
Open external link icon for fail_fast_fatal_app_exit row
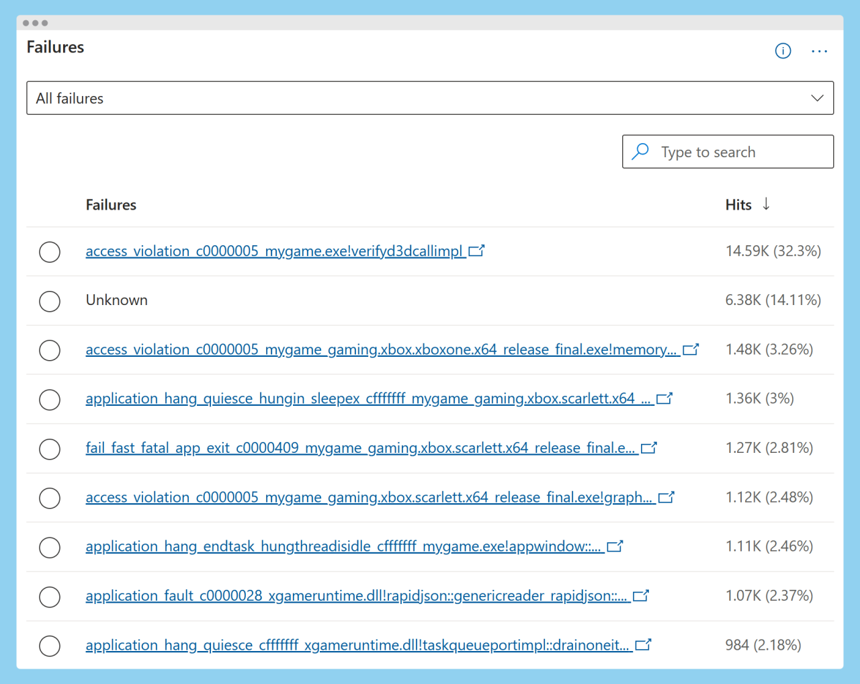click(x=649, y=448)
